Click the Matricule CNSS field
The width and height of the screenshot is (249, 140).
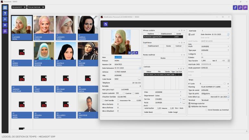click(215, 64)
